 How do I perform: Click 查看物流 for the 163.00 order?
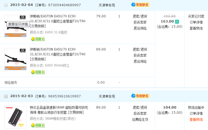pyautogui.click(x=196, y=28)
